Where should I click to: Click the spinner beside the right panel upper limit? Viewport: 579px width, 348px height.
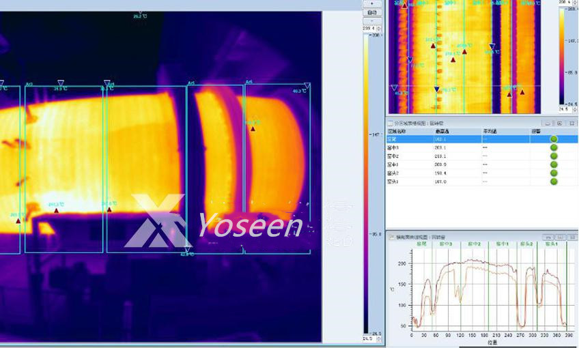click(x=575, y=3)
